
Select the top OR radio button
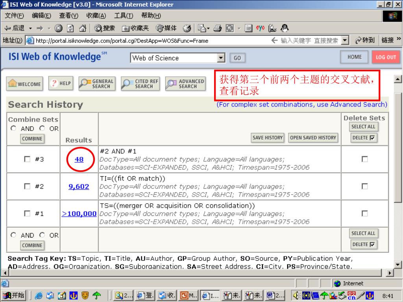click(42, 128)
